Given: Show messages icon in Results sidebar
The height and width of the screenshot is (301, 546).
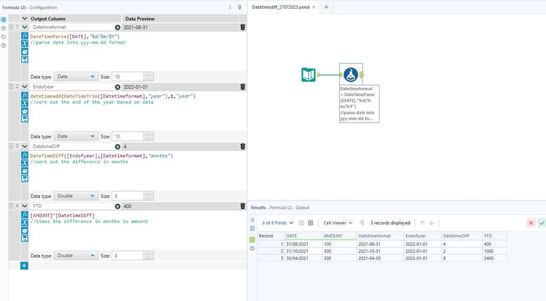Looking at the screenshot, I should pos(252,220).
